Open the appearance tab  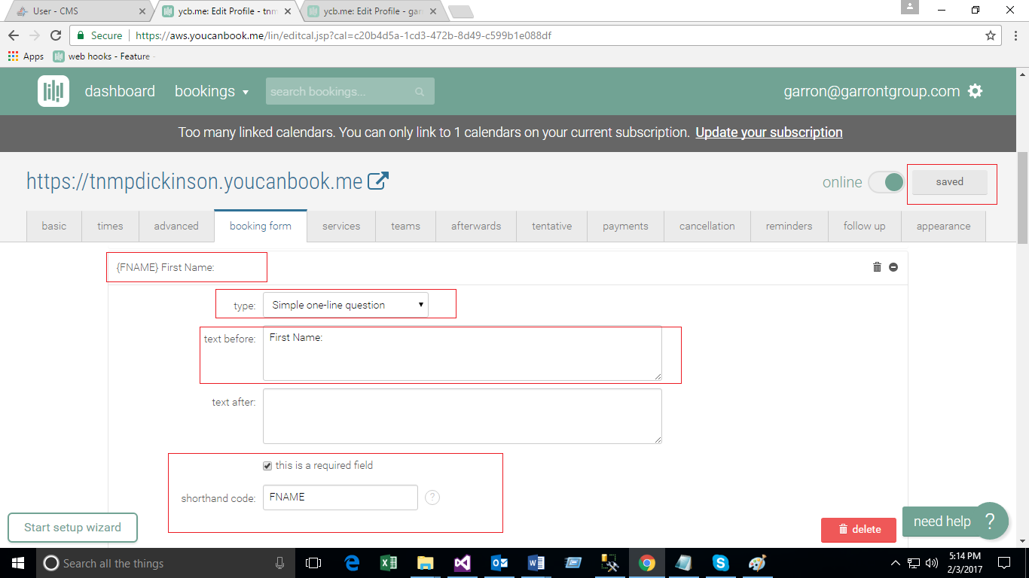(943, 226)
